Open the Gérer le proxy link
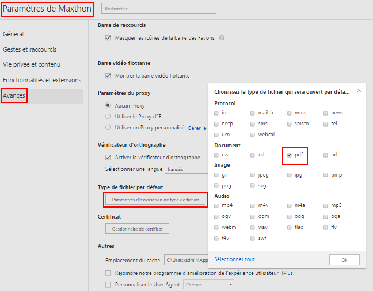 point(197,128)
